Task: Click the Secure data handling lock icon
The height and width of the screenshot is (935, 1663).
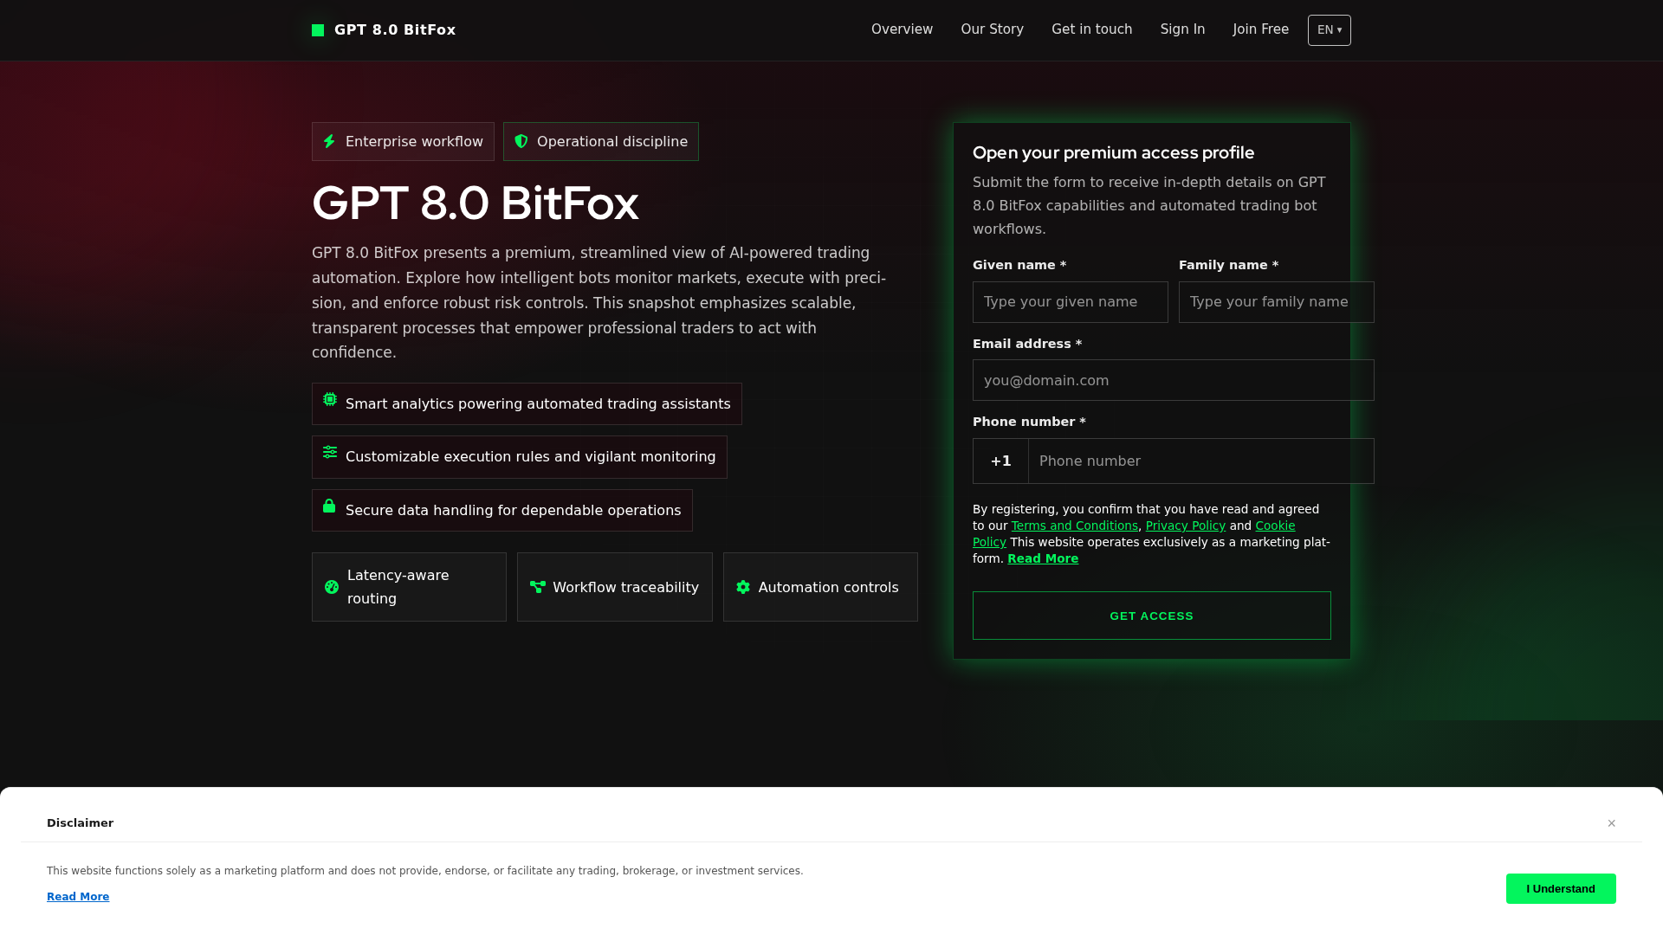Action: pos(329,506)
